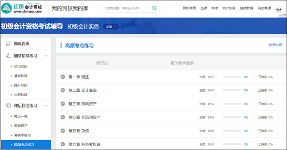Click the 第二章 会计基础 chapter title
This screenshot has height=150, width=287.
coord(82,90)
